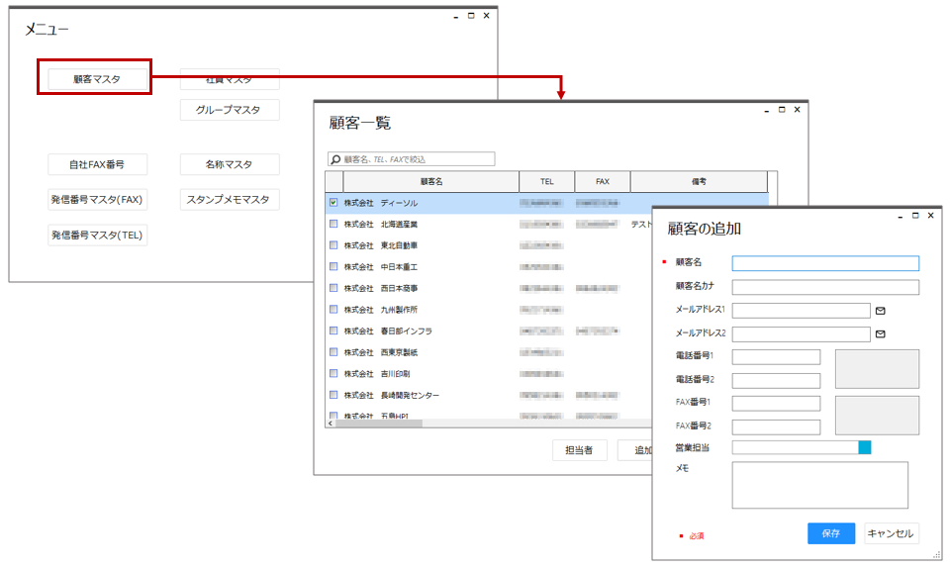Focus the FAX番号1 input field
This screenshot has width=950, height=568.
click(776, 404)
